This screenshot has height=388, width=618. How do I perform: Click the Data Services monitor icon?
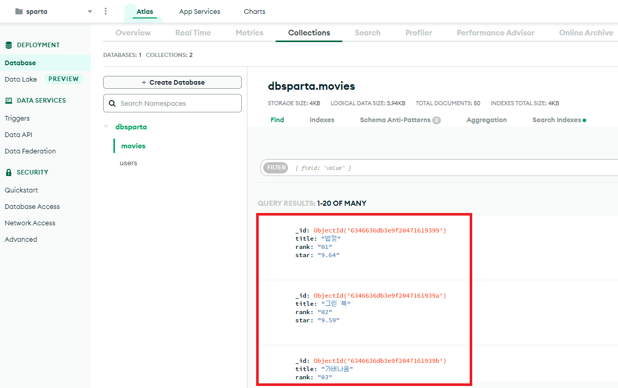click(9, 101)
